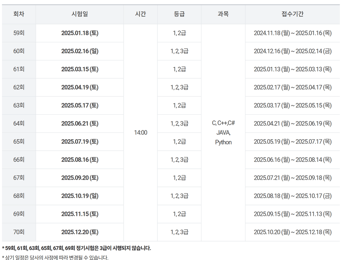Click the C, C++, C# JAVA, Python cell
The height and width of the screenshot is (260, 341).
click(223, 132)
